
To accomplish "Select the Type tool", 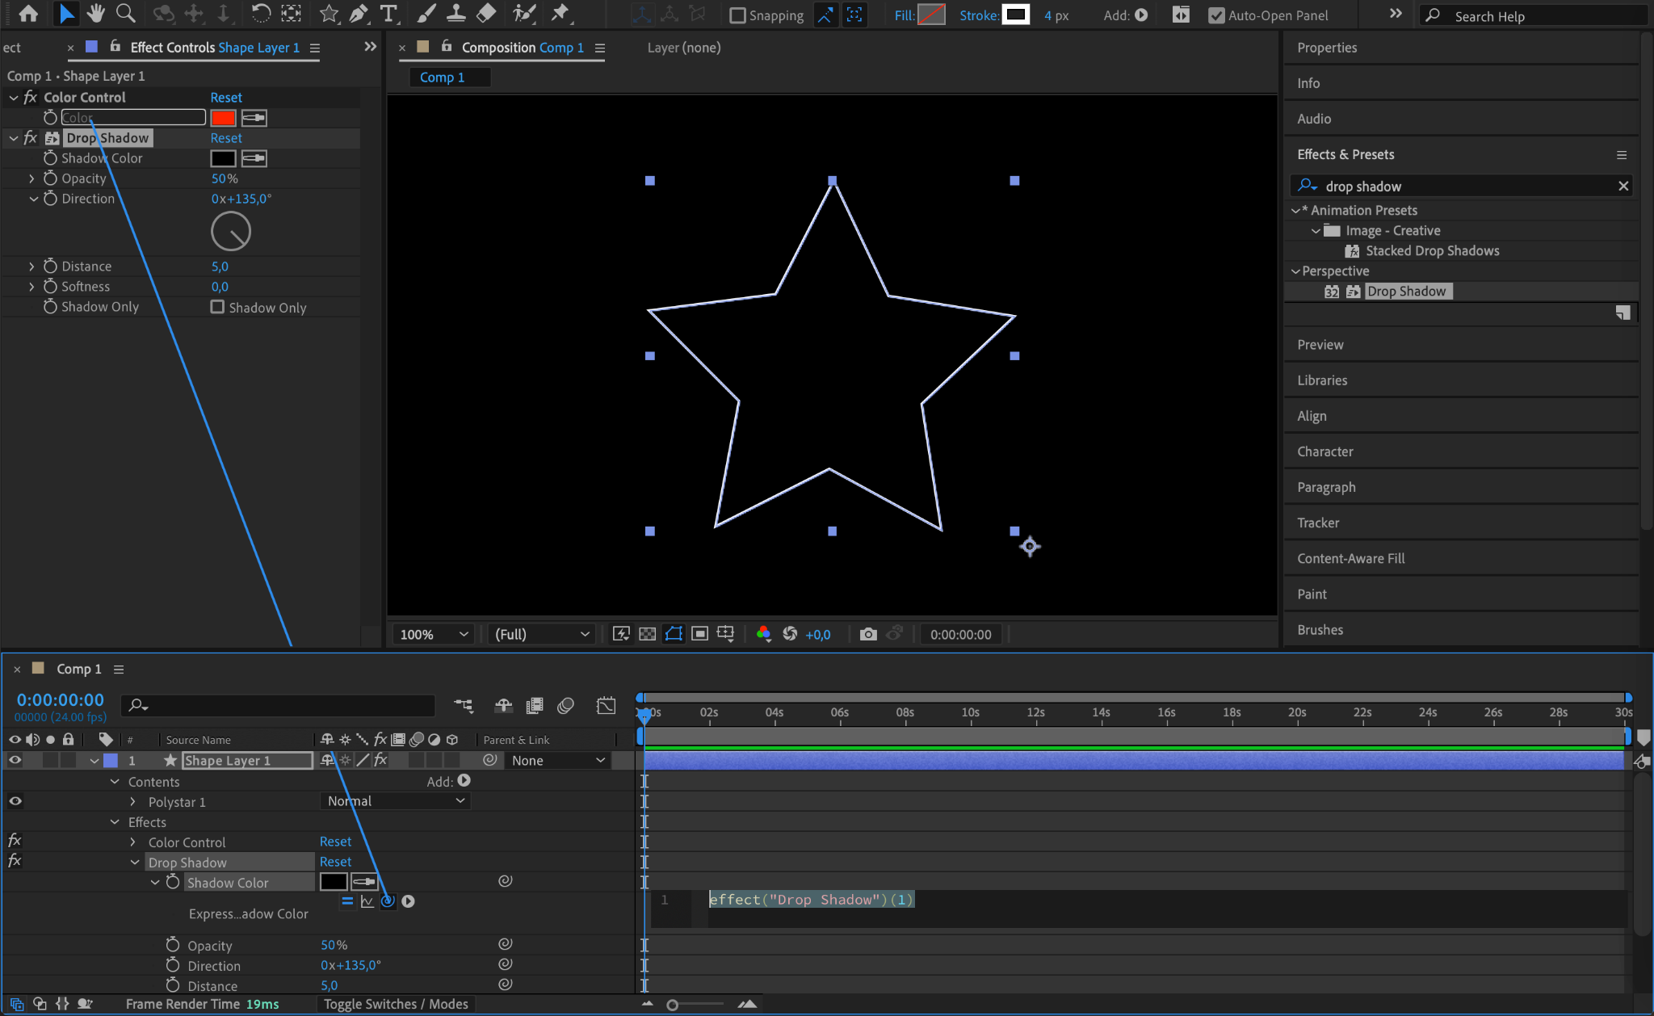I will pos(388,14).
